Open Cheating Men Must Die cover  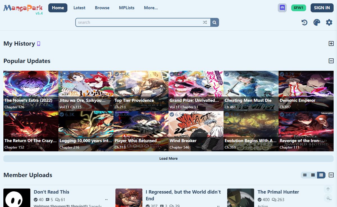click(251, 91)
